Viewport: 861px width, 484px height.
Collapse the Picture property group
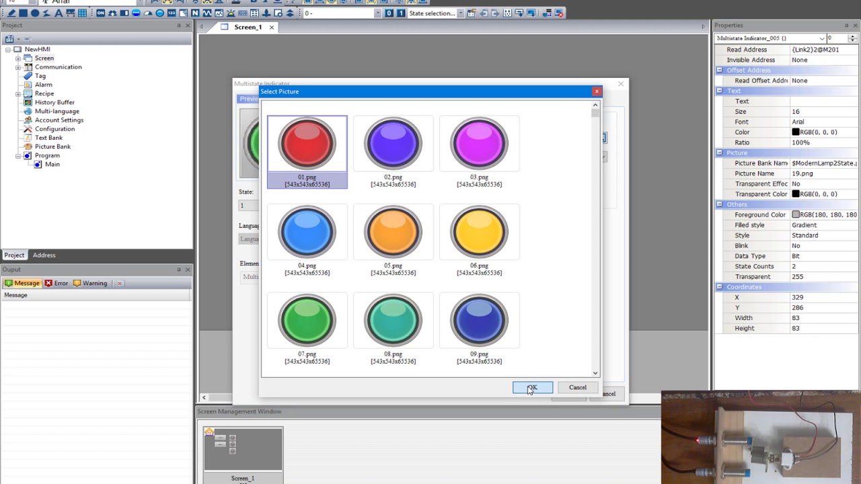[719, 153]
